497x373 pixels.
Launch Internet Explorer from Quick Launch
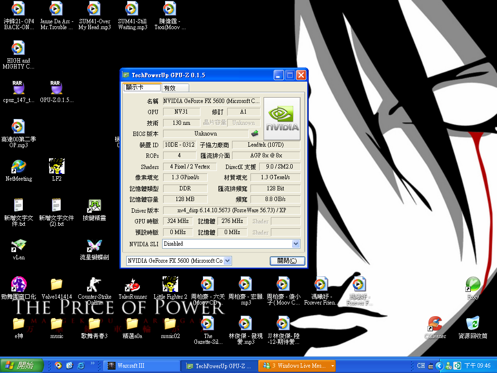[81, 365]
